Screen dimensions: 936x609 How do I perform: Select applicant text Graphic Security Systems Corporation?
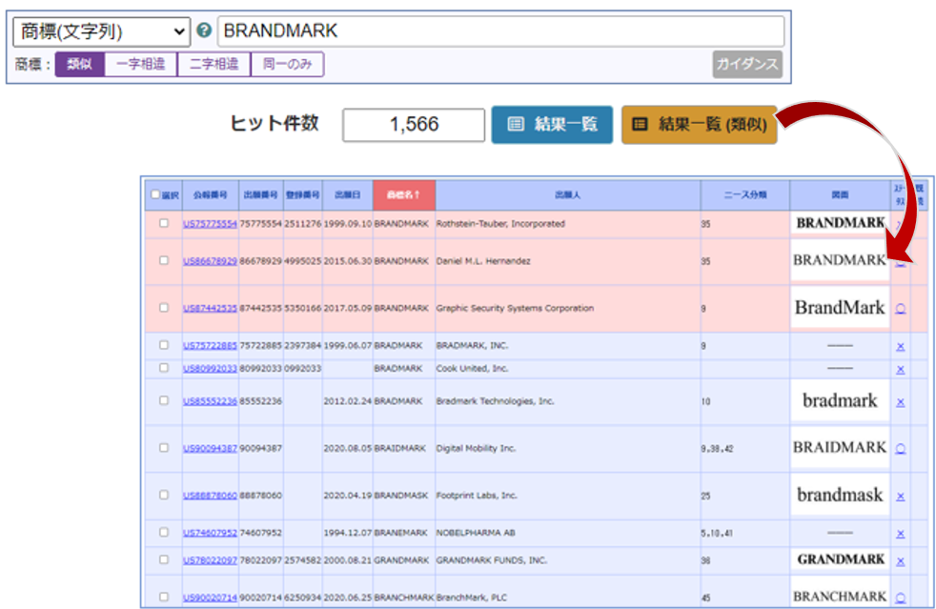[515, 308]
